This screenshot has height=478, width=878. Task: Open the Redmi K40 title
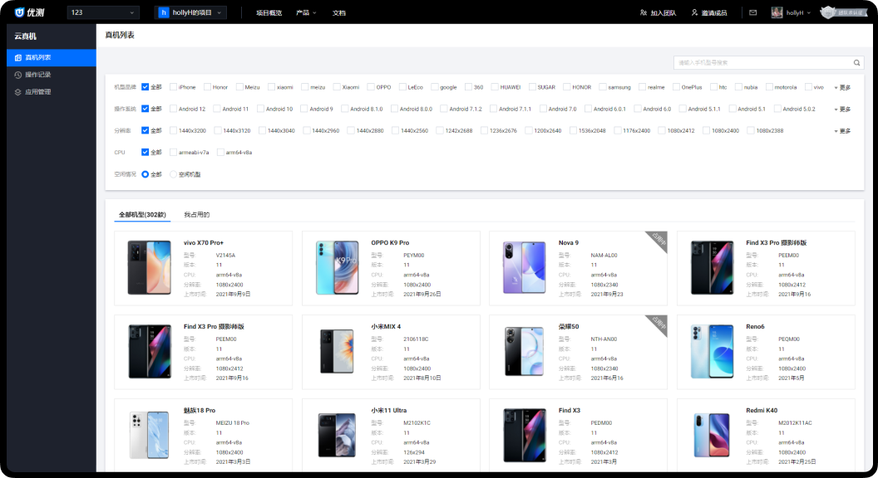click(762, 410)
